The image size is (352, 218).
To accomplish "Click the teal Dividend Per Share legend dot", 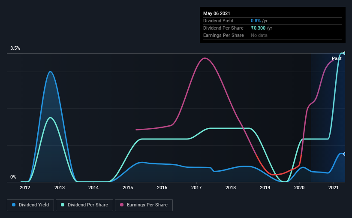I will click(63, 205).
